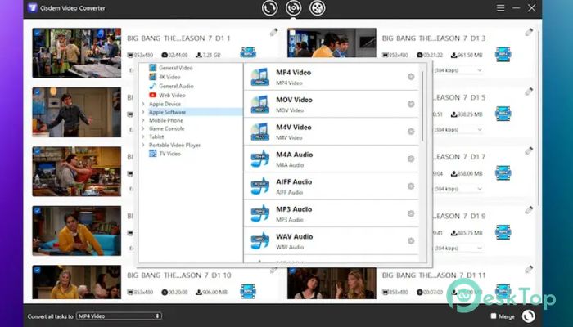The width and height of the screenshot is (573, 327).
Task: Open settings gear for M4V Video format
Action: pyautogui.click(x=411, y=132)
